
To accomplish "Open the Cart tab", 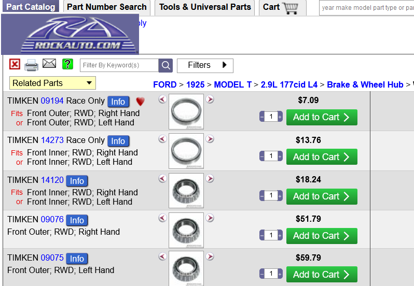I will click(280, 7).
